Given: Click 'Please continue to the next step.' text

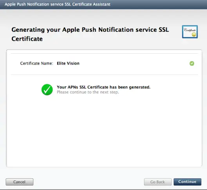Looking at the screenshot, I should tap(88, 92).
